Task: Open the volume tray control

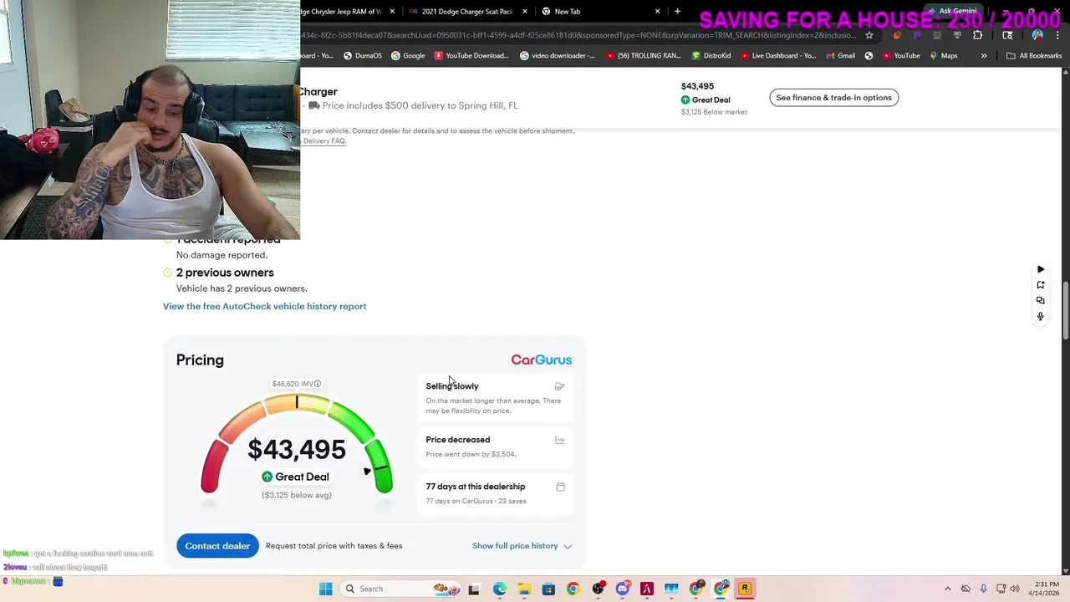Action: pyautogui.click(x=1014, y=589)
